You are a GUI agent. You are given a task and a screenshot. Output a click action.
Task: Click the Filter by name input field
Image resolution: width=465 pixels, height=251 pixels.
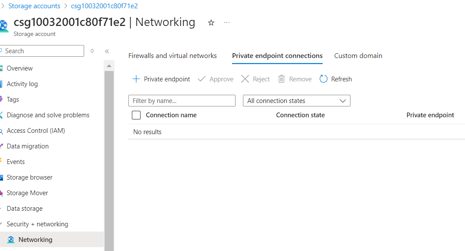pos(182,101)
